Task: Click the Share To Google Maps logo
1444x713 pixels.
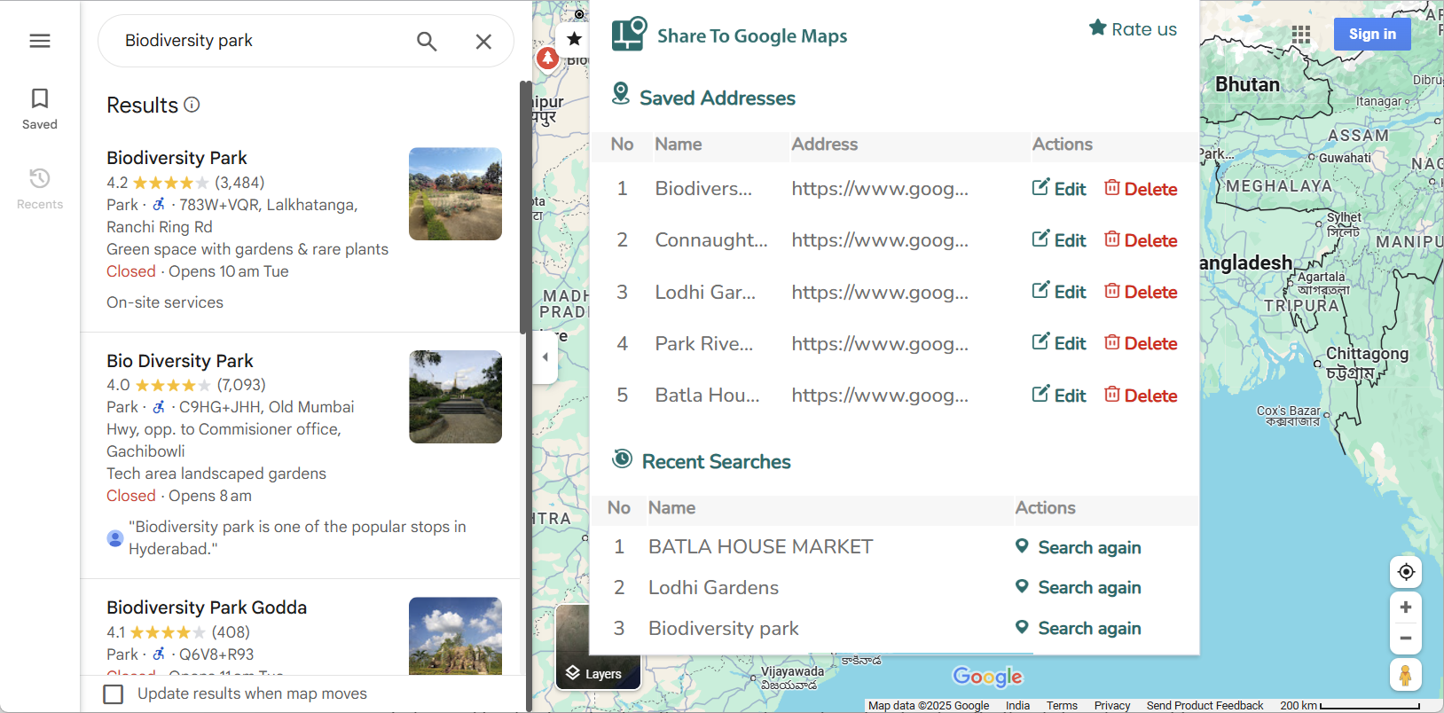Action: (x=629, y=35)
